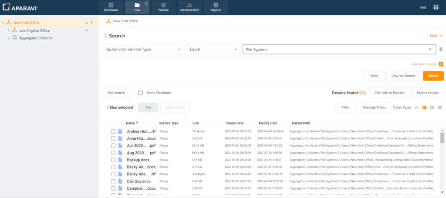Open the Reports tab
The image size is (446, 198).
[216, 7]
